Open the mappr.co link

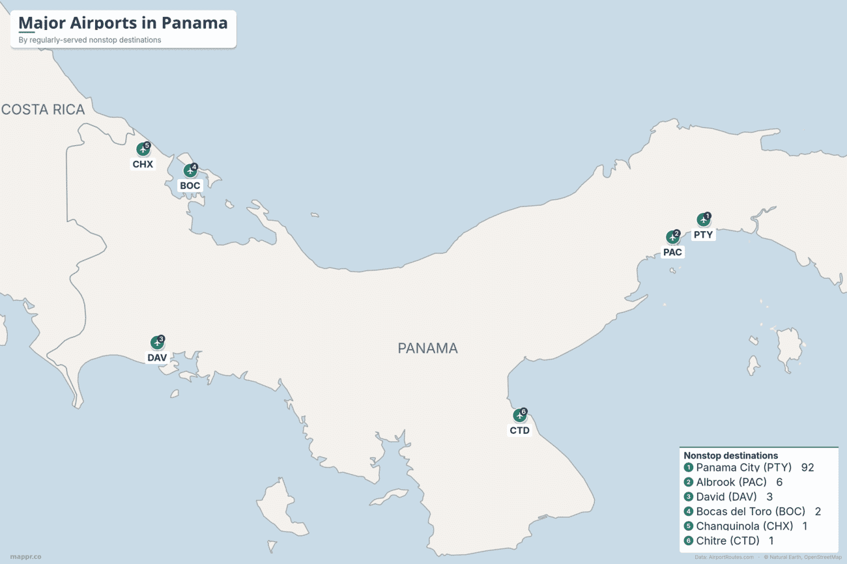click(26, 557)
